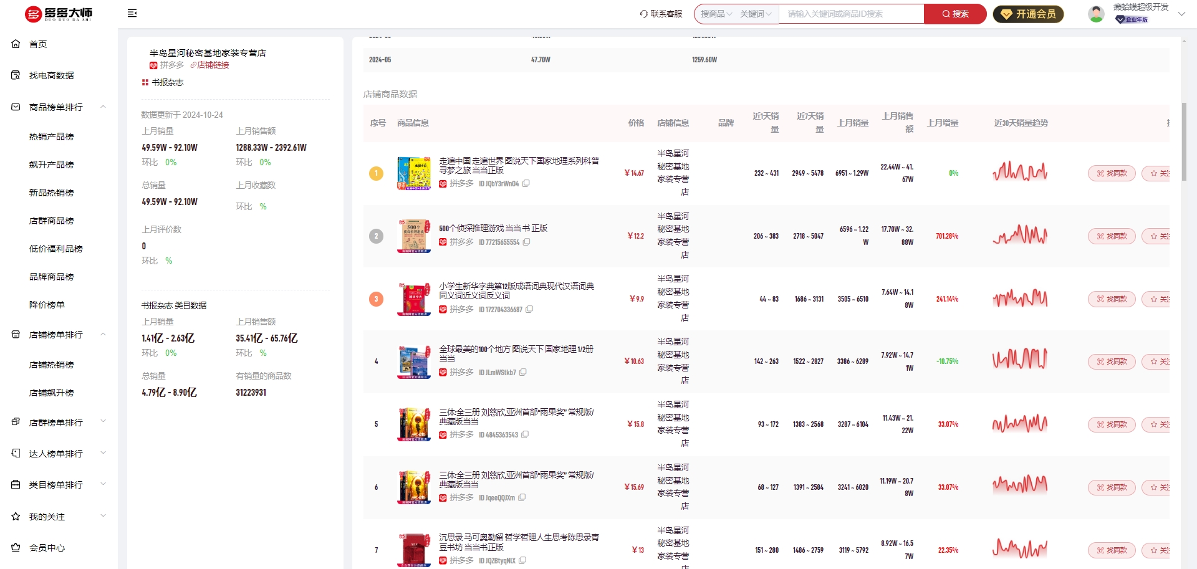The image size is (1197, 569).
Task: Copy ID JqeeQQJXm icon
Action: 522,498
